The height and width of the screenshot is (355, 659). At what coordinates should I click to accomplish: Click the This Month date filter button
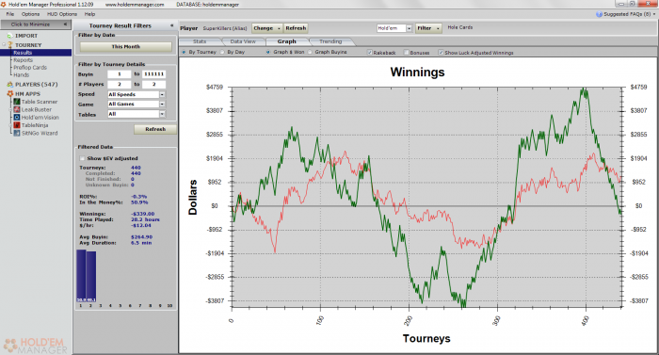click(x=125, y=47)
